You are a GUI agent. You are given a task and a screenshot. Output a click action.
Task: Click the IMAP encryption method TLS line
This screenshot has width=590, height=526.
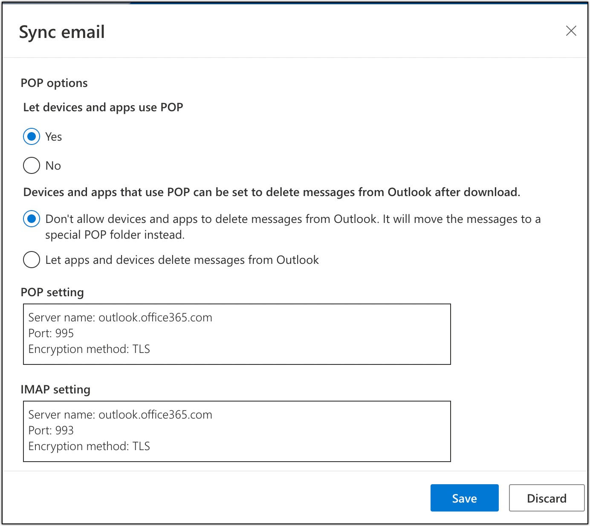(89, 446)
